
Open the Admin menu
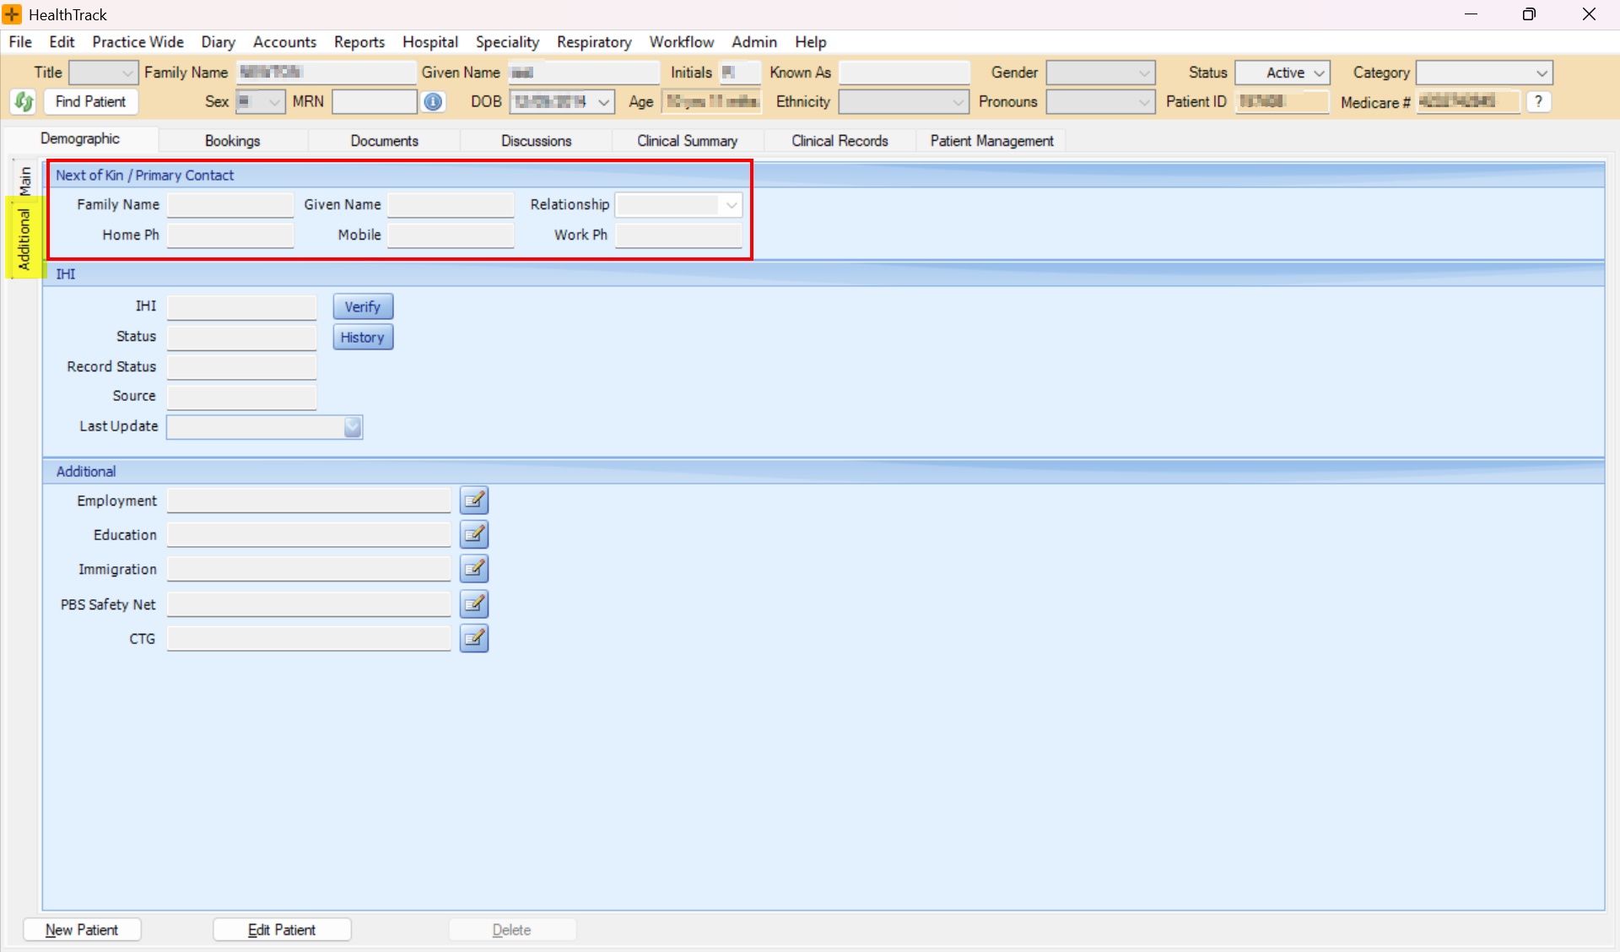[753, 42]
